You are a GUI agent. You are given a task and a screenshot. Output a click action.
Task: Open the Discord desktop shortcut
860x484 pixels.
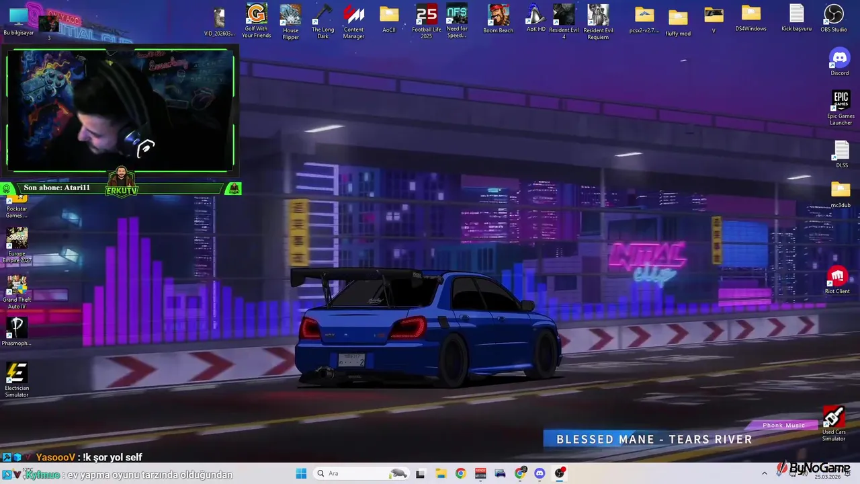click(840, 62)
